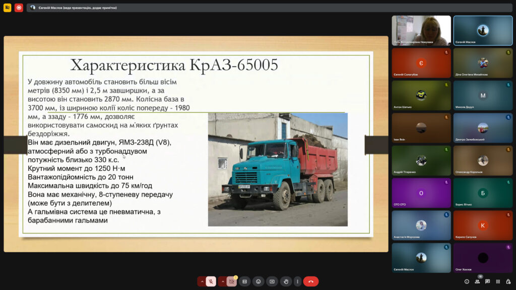This screenshot has height=290, width=516.
Task: Open the in-call chat panel
Action: pyautogui.click(x=487, y=281)
